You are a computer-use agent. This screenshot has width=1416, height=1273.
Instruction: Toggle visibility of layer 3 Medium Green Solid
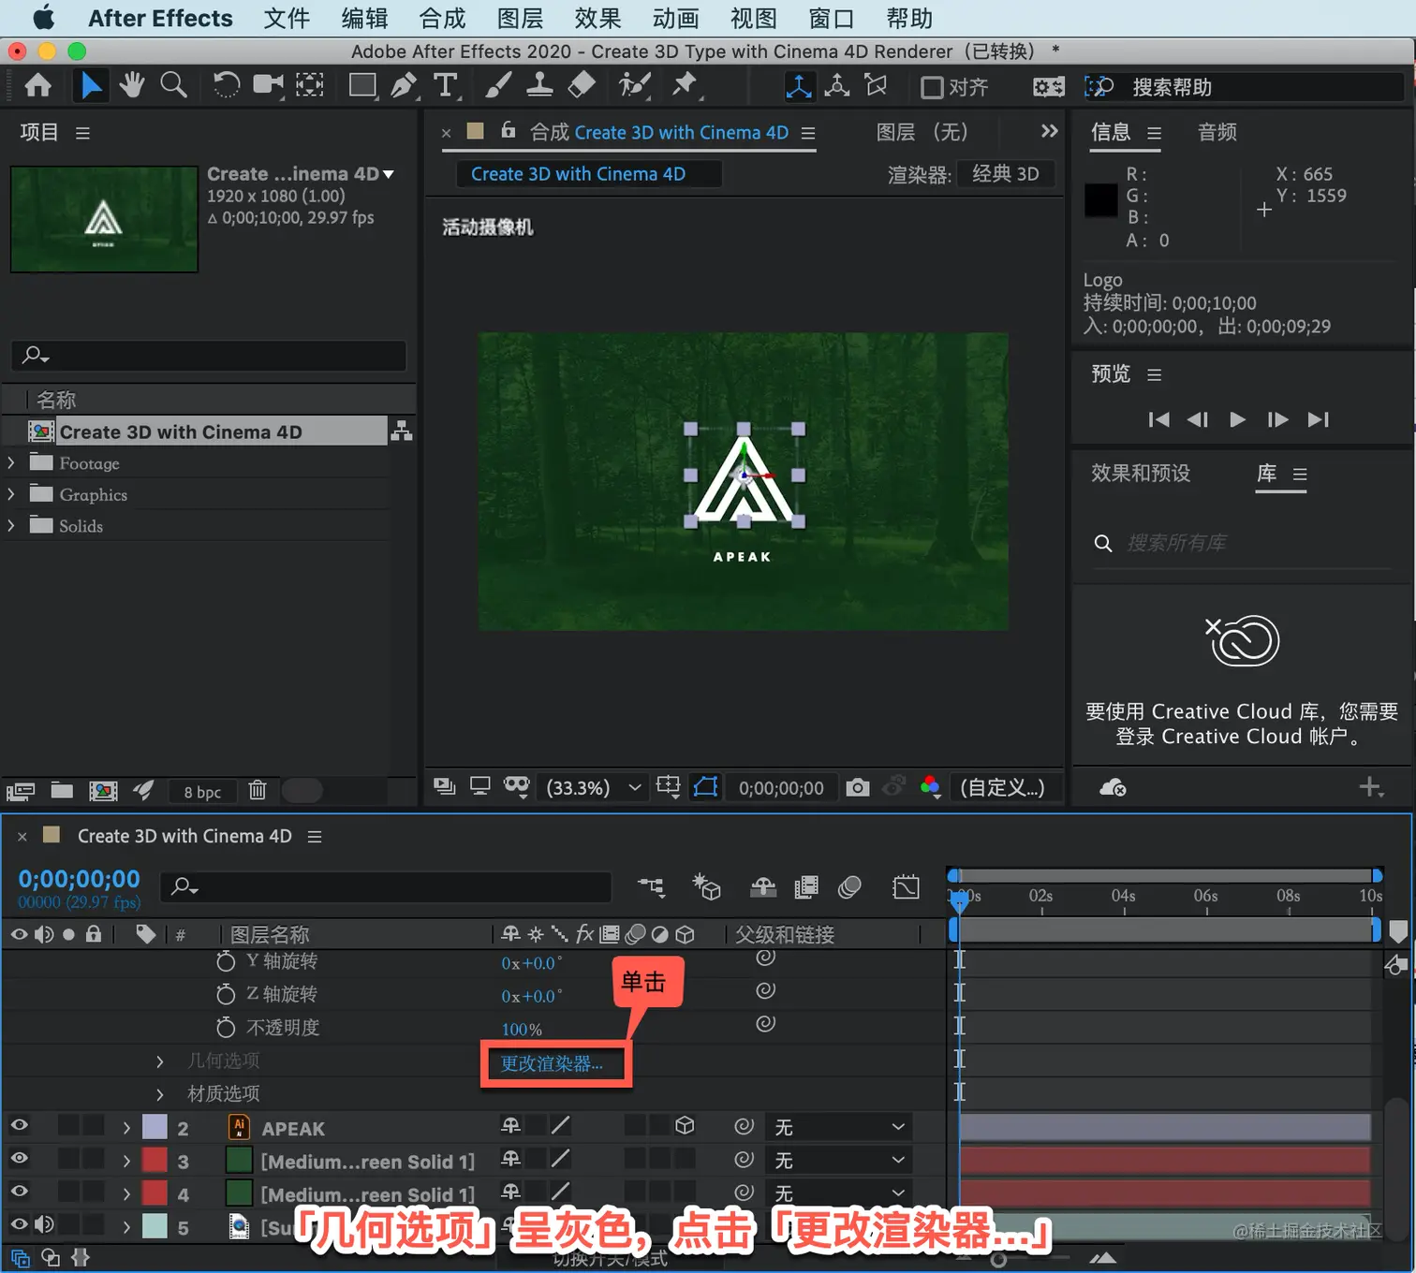19,1159
